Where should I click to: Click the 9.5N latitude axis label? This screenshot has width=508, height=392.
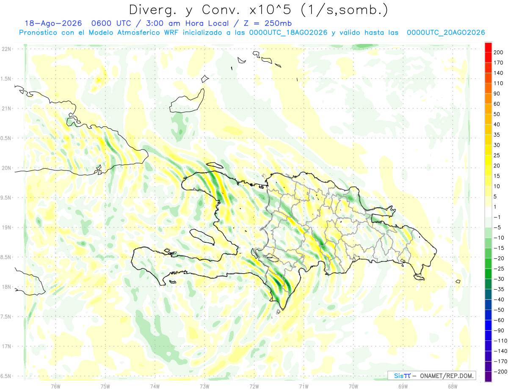tap(6, 197)
